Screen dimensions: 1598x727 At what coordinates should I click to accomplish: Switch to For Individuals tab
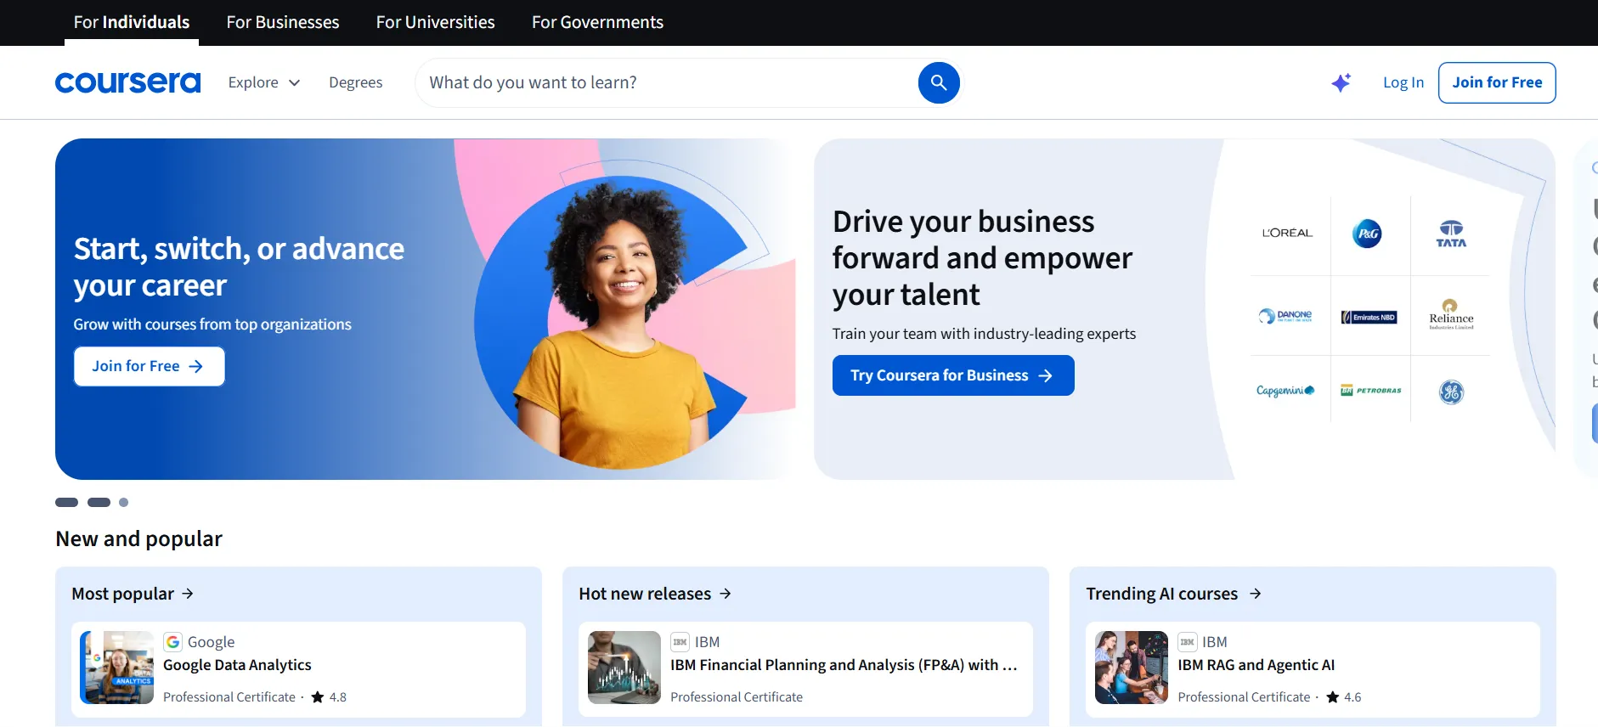click(x=132, y=22)
